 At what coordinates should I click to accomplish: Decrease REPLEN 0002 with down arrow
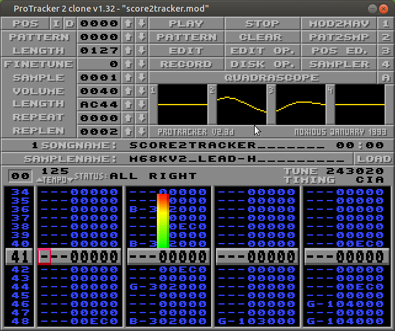(142, 131)
